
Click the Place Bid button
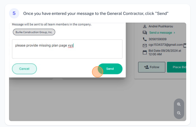[177, 67]
